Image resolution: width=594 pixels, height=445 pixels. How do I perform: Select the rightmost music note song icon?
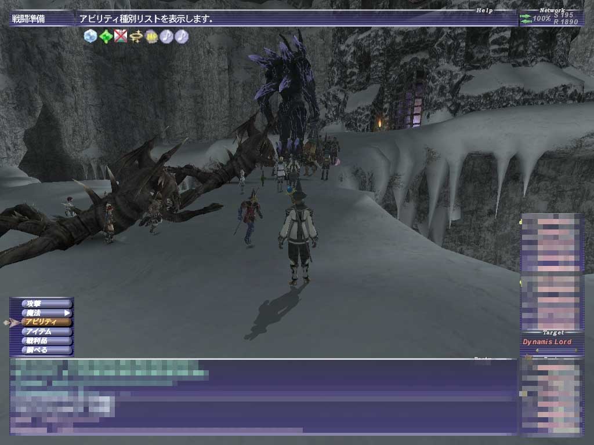click(182, 37)
